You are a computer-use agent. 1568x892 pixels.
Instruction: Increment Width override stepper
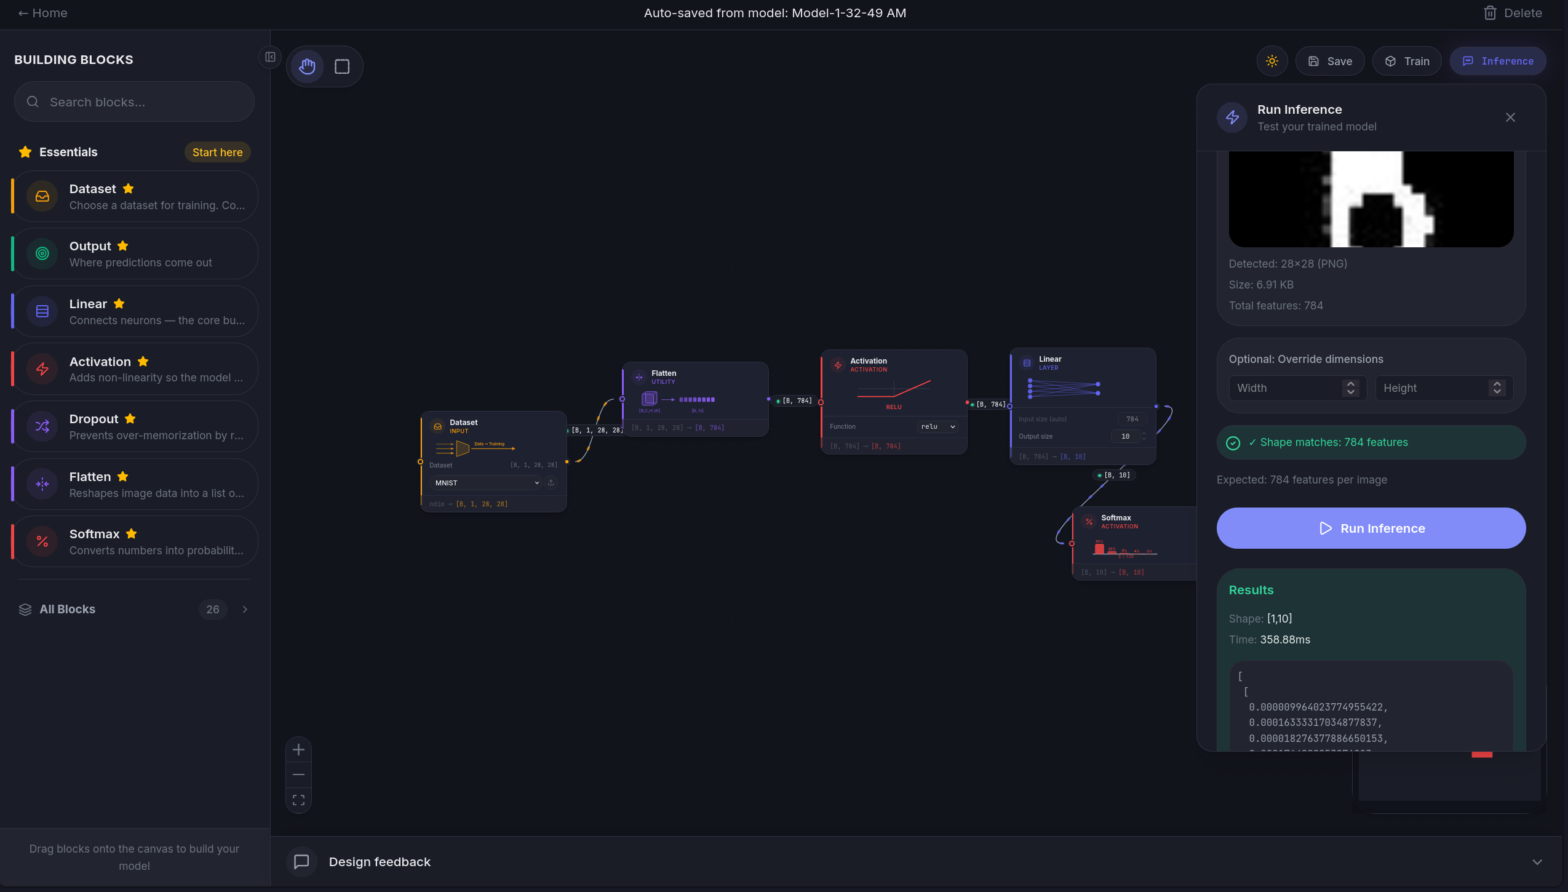1351,384
